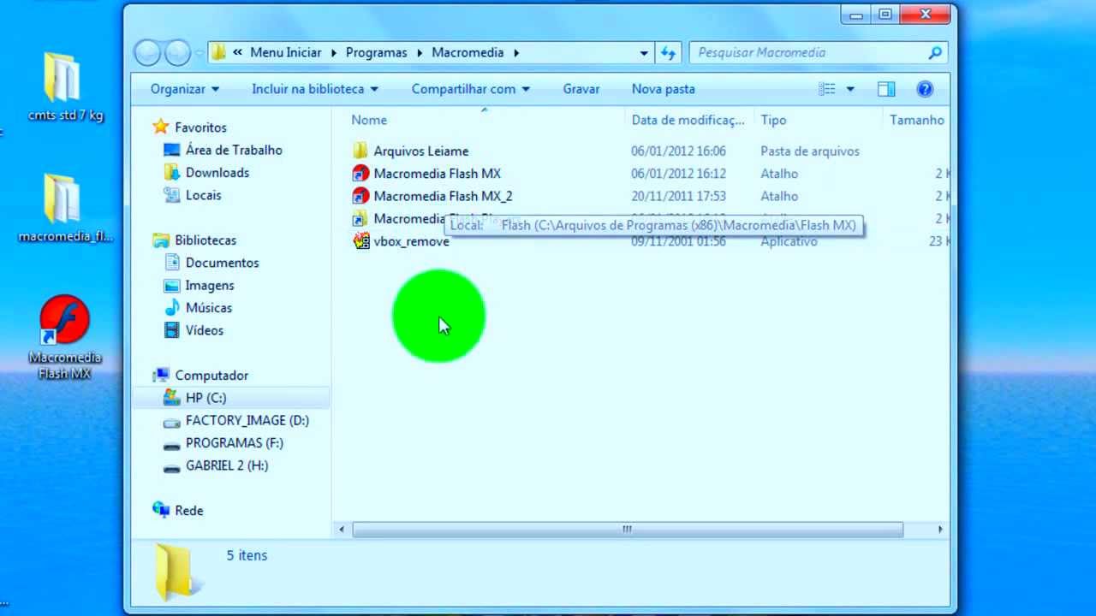
Task: Open Compartilhar com menu
Action: click(470, 89)
